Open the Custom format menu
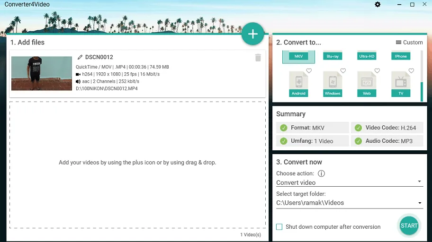Viewport: 432px width, 242px height. 409,43
